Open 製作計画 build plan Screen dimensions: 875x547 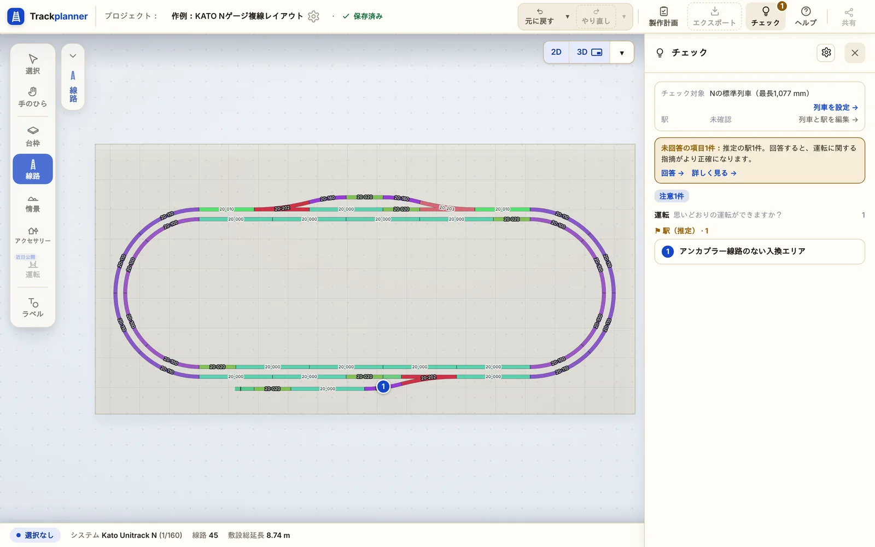[663, 16]
